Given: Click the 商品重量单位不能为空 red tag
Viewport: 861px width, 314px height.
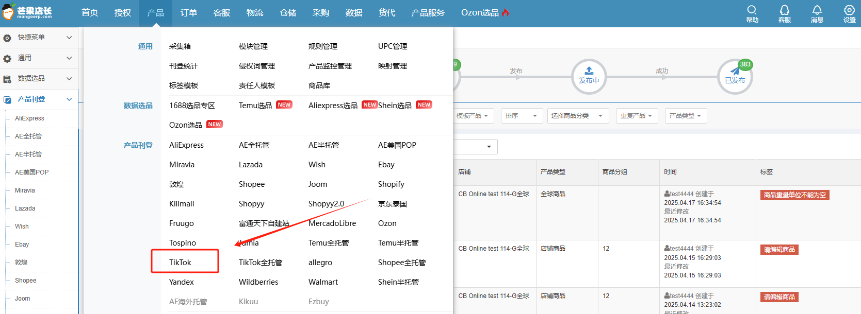Looking at the screenshot, I should click(x=794, y=195).
